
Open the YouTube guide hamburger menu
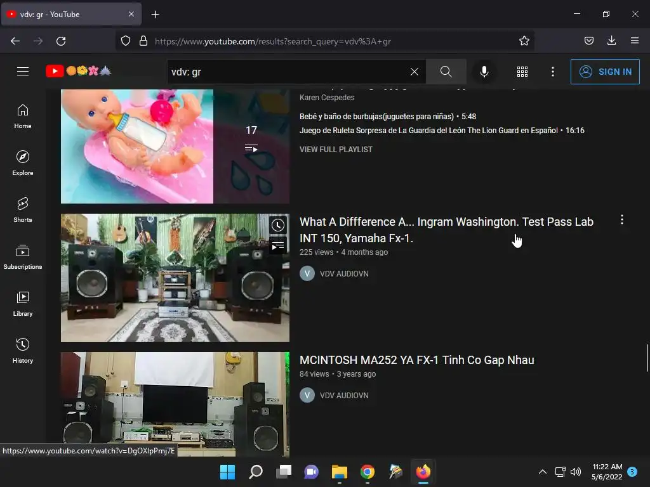23,72
